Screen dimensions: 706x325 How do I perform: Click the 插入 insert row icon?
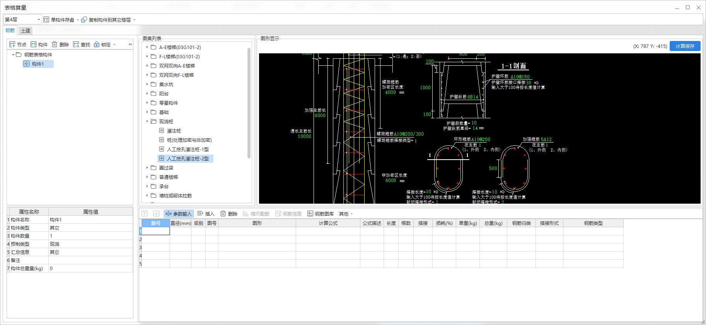click(200, 214)
